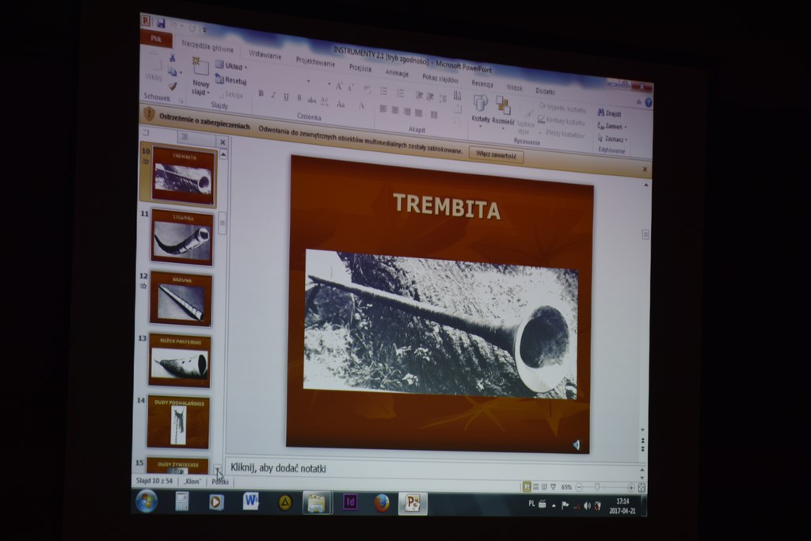Open the Animacje ribbon tab
This screenshot has width=811, height=541.
click(397, 73)
